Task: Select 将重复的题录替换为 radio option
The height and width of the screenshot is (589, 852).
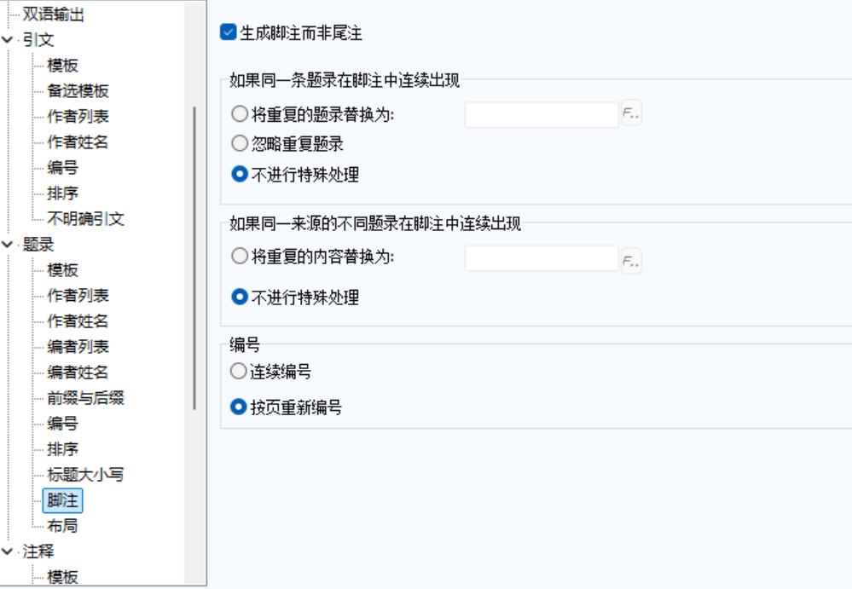Action: (x=240, y=115)
